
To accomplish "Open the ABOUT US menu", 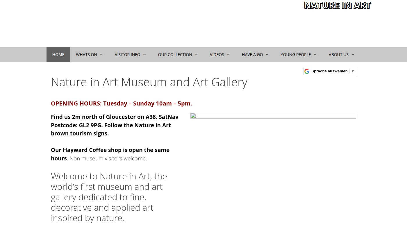I will point(341,55).
